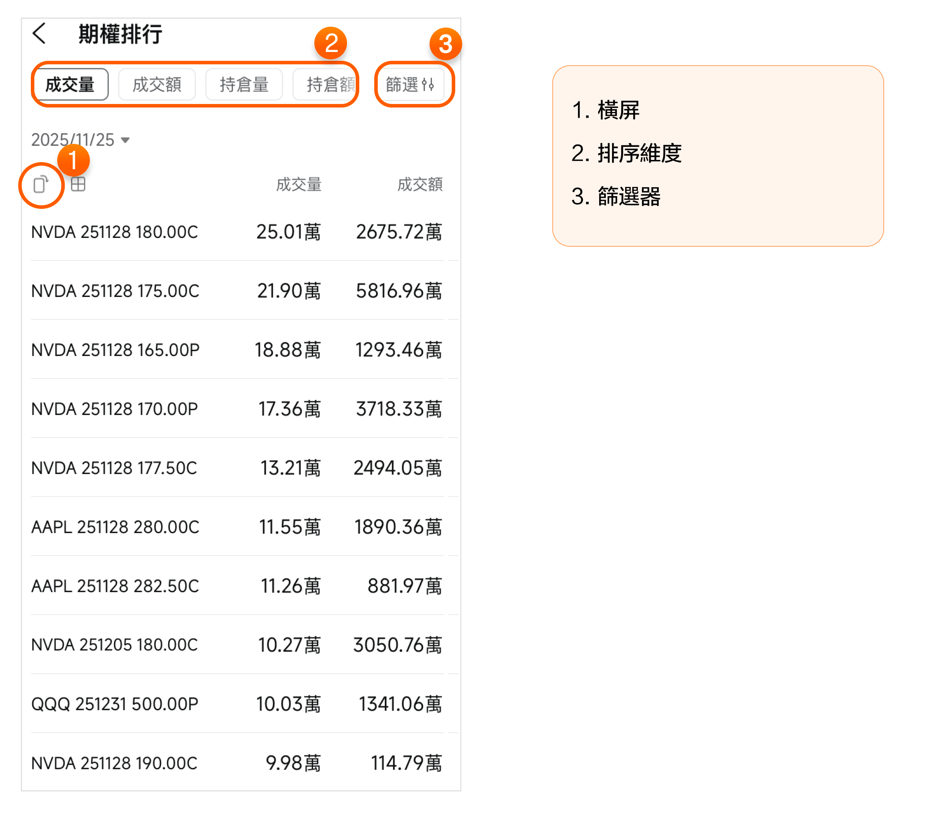Tap the back arrow icon
Image resolution: width=951 pixels, height=816 pixels.
40,33
